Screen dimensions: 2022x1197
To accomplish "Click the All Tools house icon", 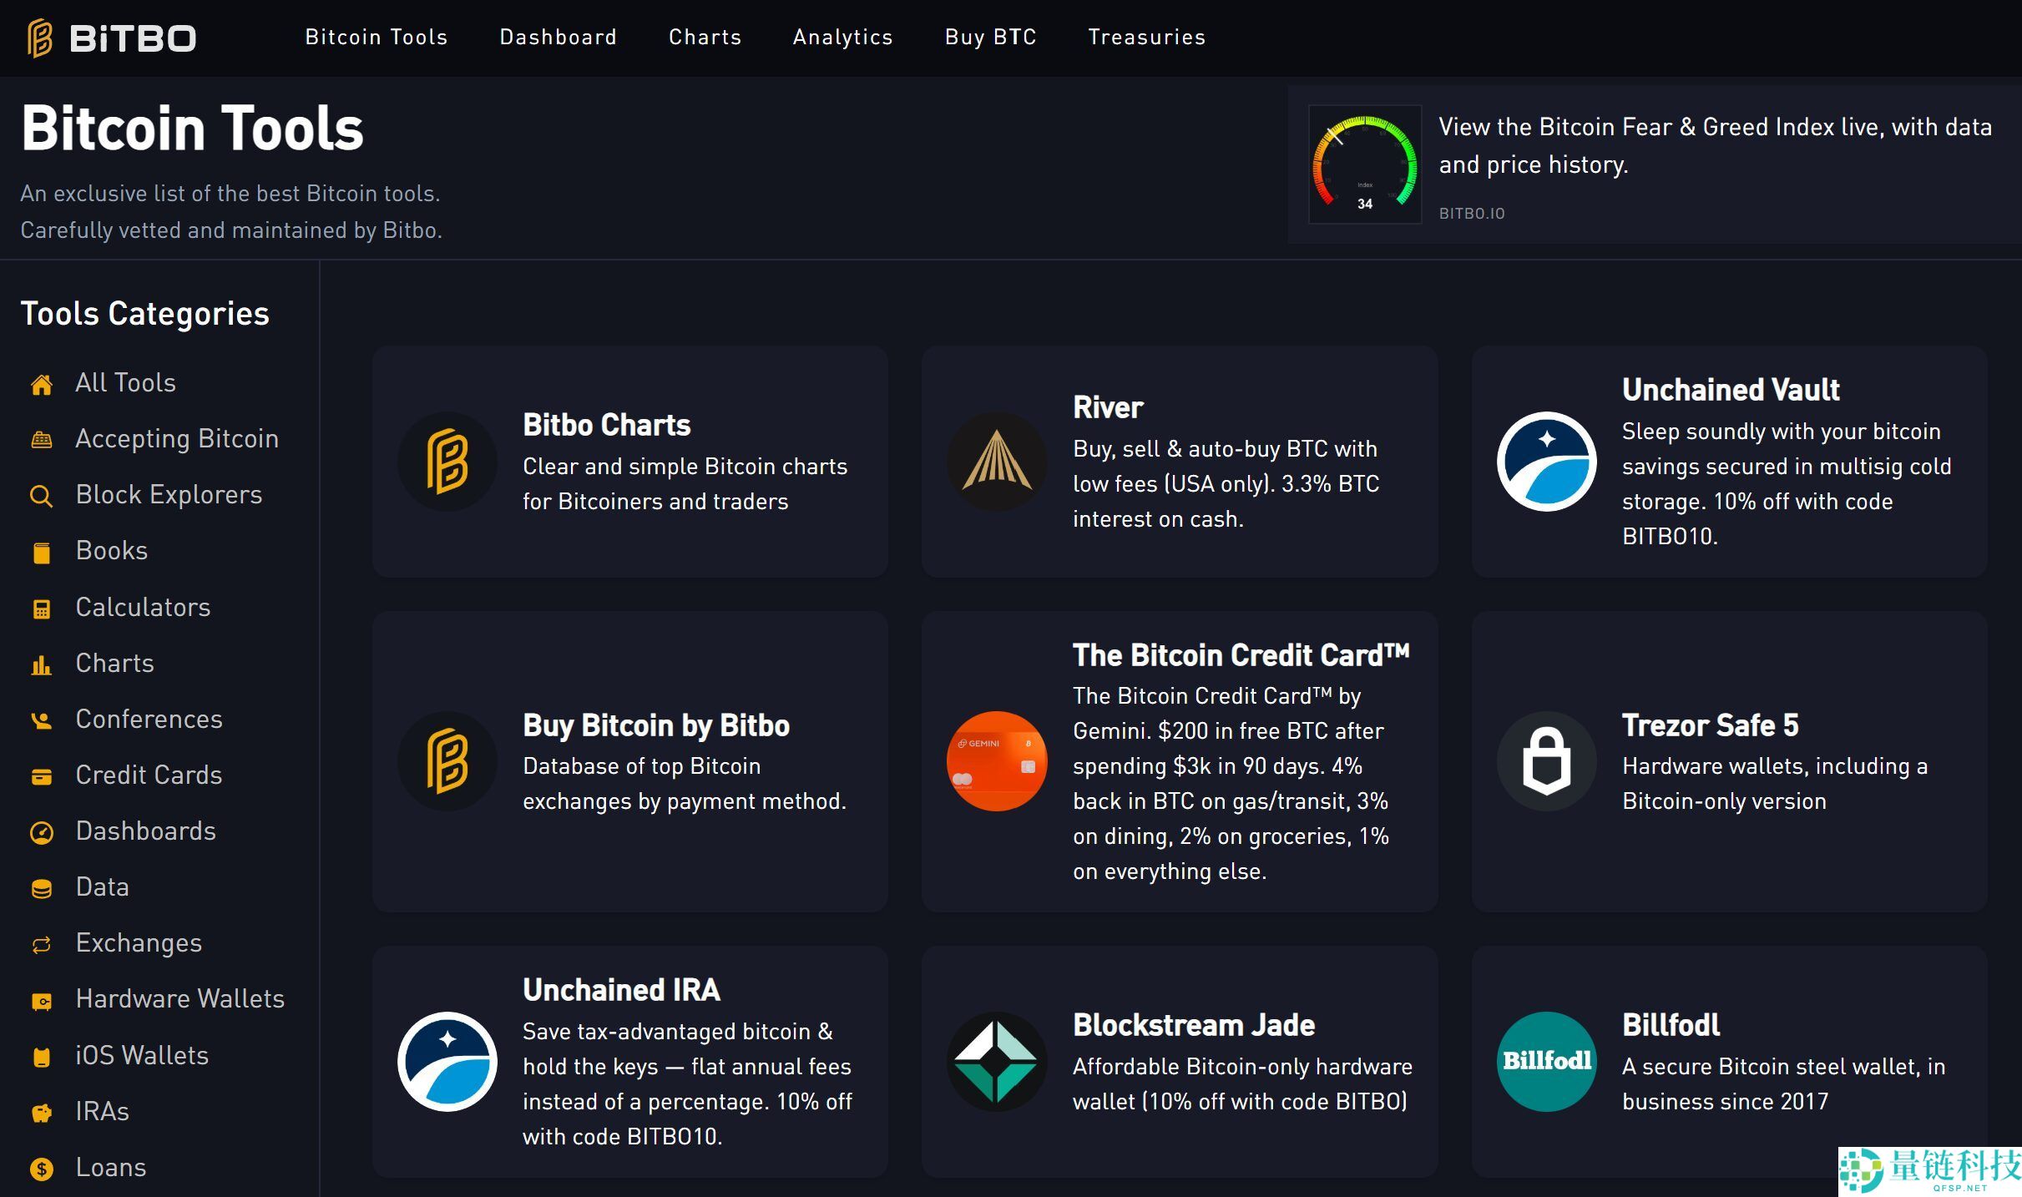I will pyautogui.click(x=41, y=384).
